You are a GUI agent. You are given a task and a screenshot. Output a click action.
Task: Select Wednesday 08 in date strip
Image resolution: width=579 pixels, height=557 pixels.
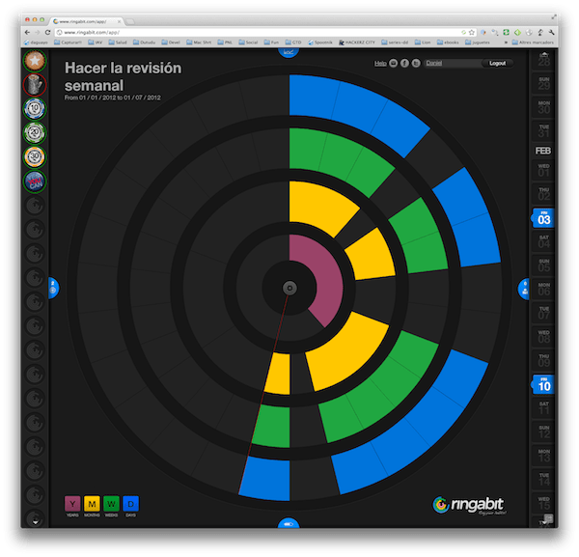(543, 337)
